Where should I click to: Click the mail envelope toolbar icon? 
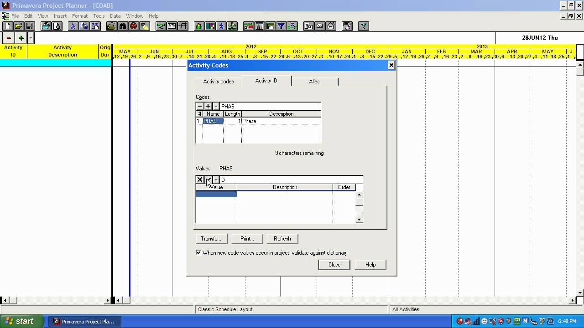pyautogui.click(x=320, y=26)
